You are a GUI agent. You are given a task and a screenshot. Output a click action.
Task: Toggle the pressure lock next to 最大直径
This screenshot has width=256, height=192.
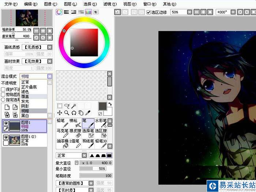(76, 163)
